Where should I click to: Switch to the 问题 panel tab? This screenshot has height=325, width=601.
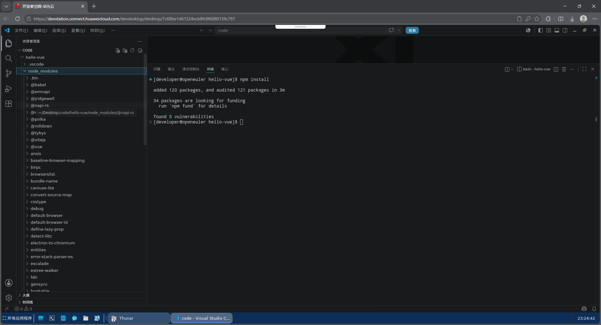tap(157, 69)
